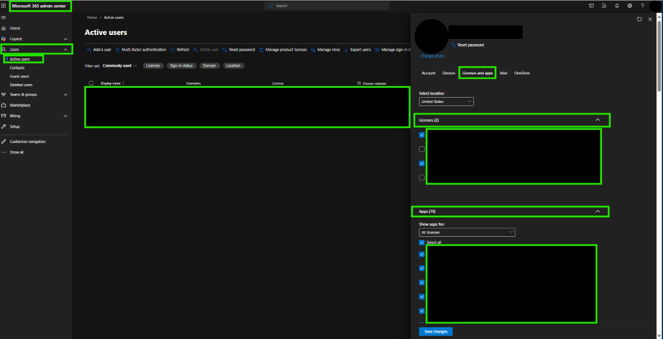Screen dimensions: 663x339
Task: Open Guest users under Users
Action: [19, 76]
